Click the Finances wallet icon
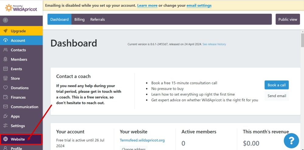The width and height of the screenshot is (304, 150). pyautogui.click(x=5, y=97)
